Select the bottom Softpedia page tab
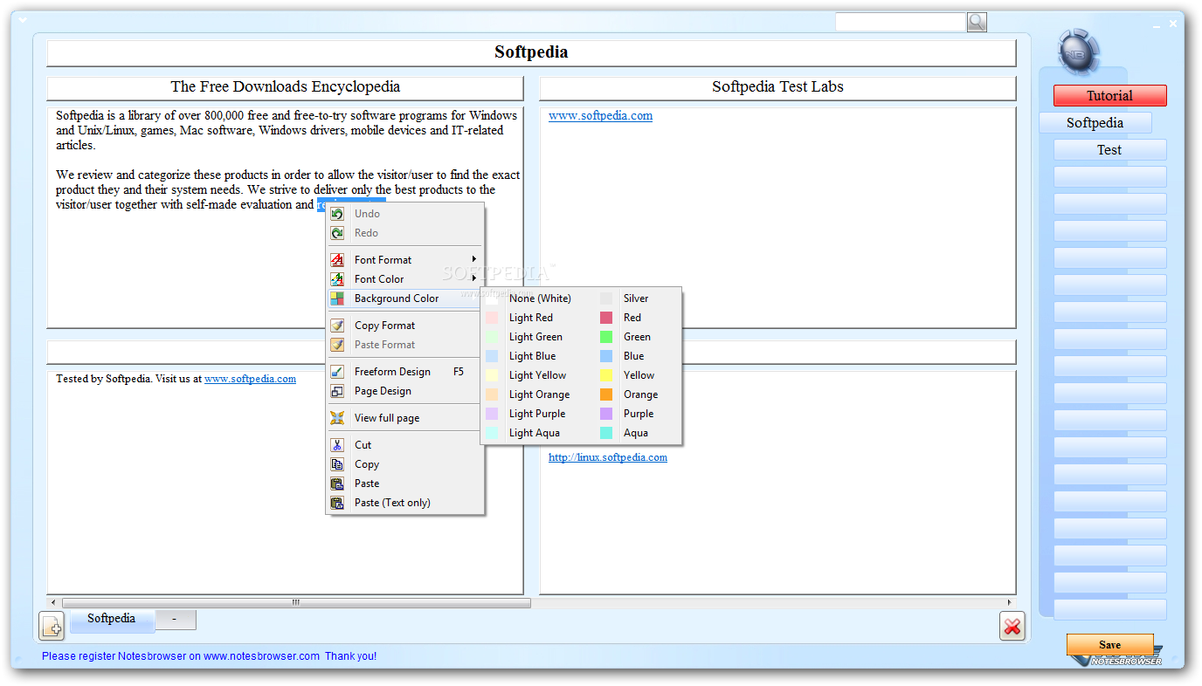 click(x=112, y=620)
